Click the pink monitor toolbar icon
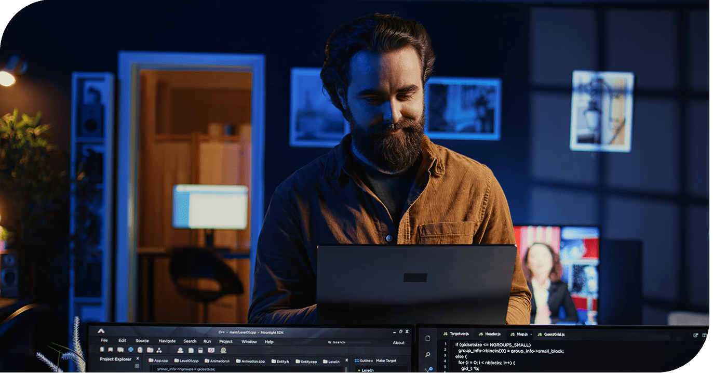713x373 pixels. pyautogui.click(x=211, y=350)
